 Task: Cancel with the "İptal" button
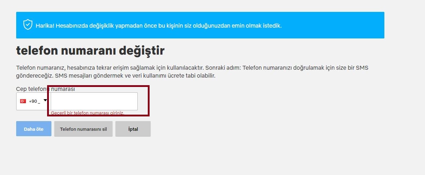tap(133, 129)
